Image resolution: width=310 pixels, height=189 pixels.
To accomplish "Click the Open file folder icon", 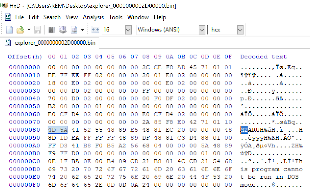I will point(20,30).
